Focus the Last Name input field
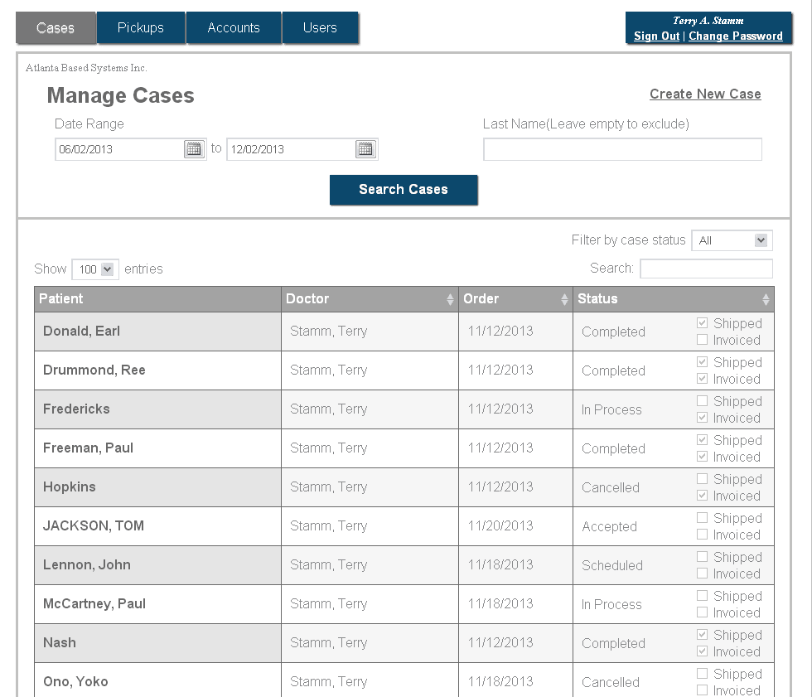Viewport: 812px width, 697px height. 622,149
